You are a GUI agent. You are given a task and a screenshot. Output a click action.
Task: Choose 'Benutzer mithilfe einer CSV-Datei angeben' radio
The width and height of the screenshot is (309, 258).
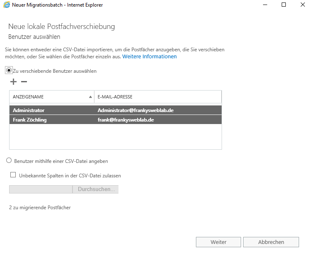tap(9, 161)
